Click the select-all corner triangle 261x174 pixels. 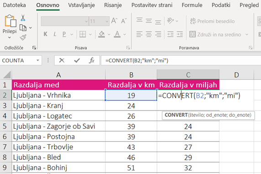point(7,74)
